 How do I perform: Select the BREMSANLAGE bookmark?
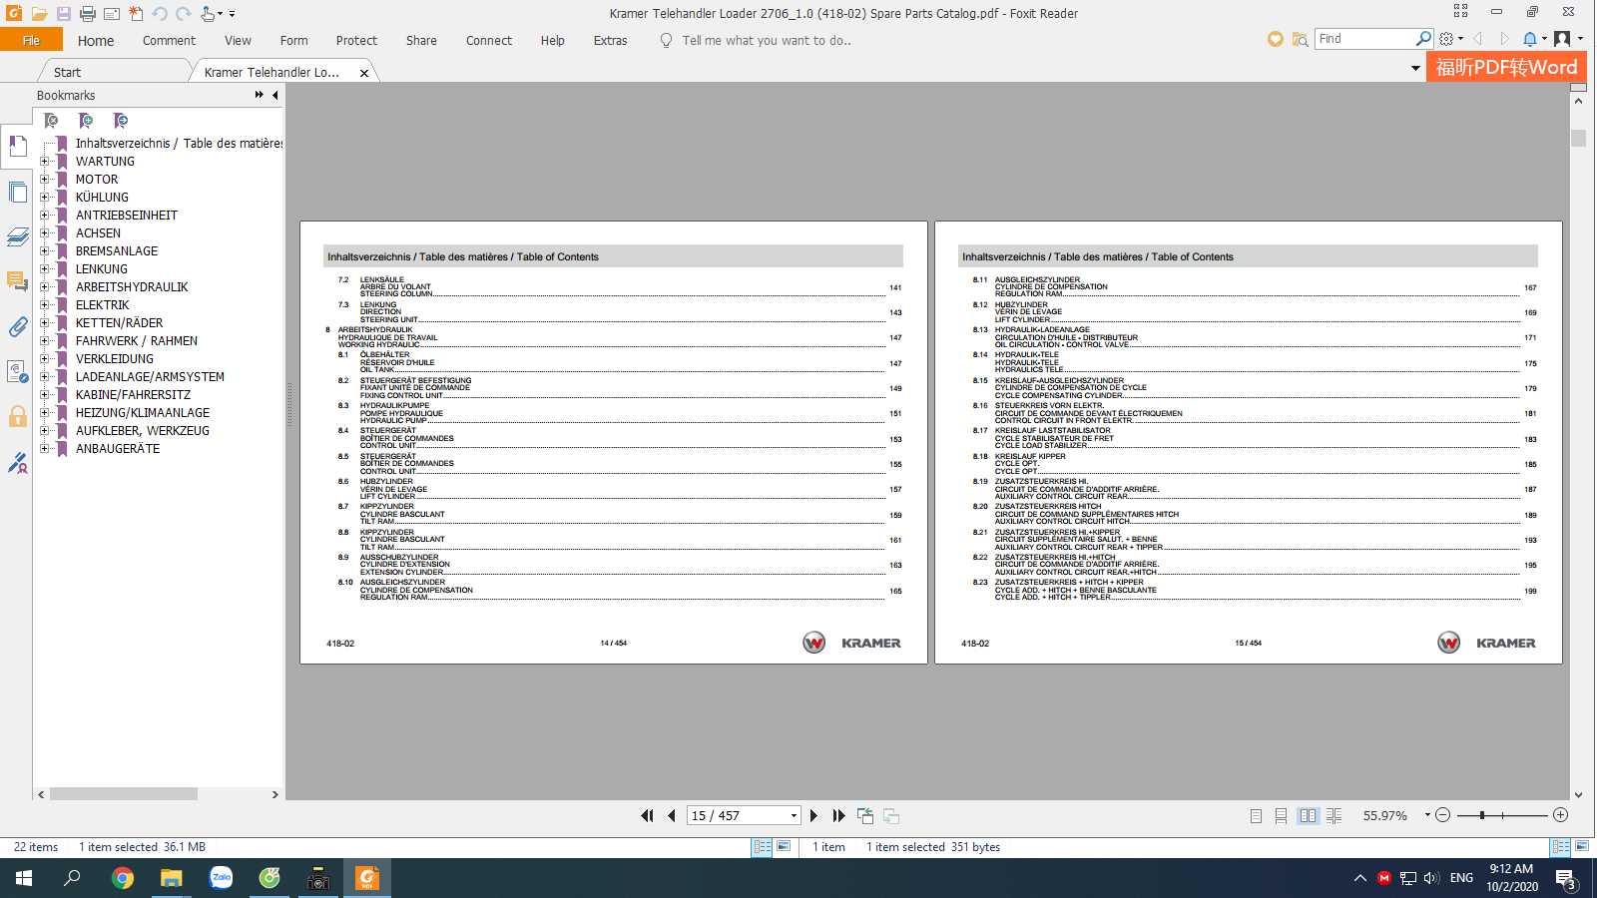coord(117,251)
